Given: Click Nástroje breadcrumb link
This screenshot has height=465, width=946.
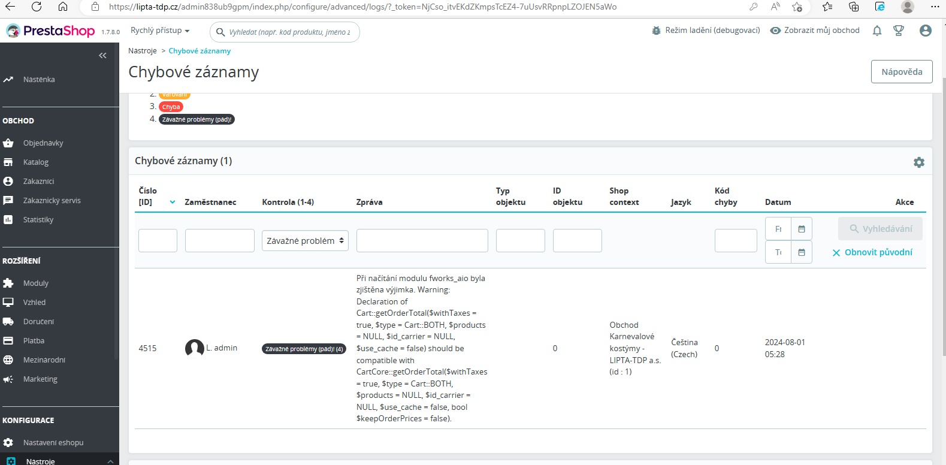Looking at the screenshot, I should (142, 51).
